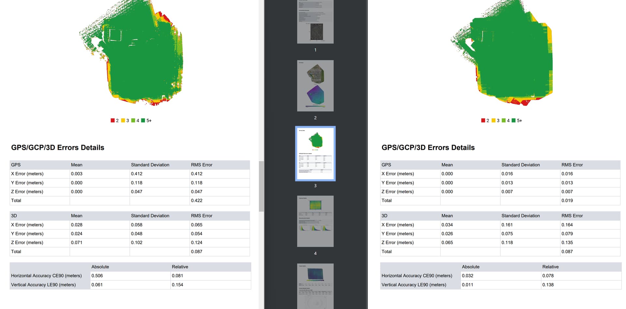626x309 pixels.
Task: Select the Total RMS Error cell showing 0.422
Action: [196, 201]
